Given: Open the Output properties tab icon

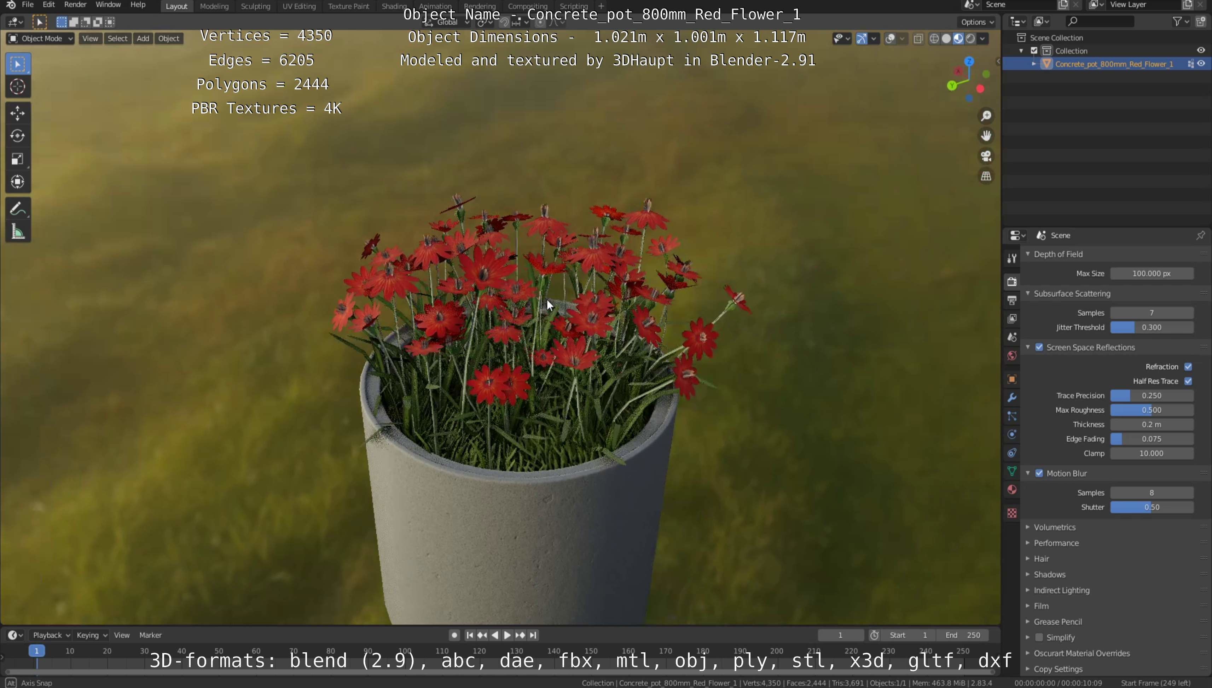Looking at the screenshot, I should (1011, 300).
